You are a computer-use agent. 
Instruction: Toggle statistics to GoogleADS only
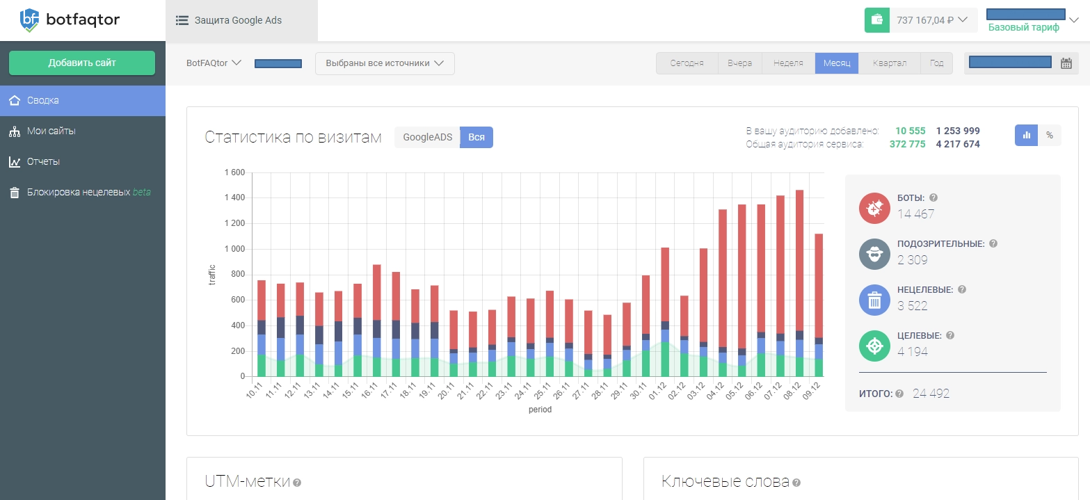click(x=427, y=138)
